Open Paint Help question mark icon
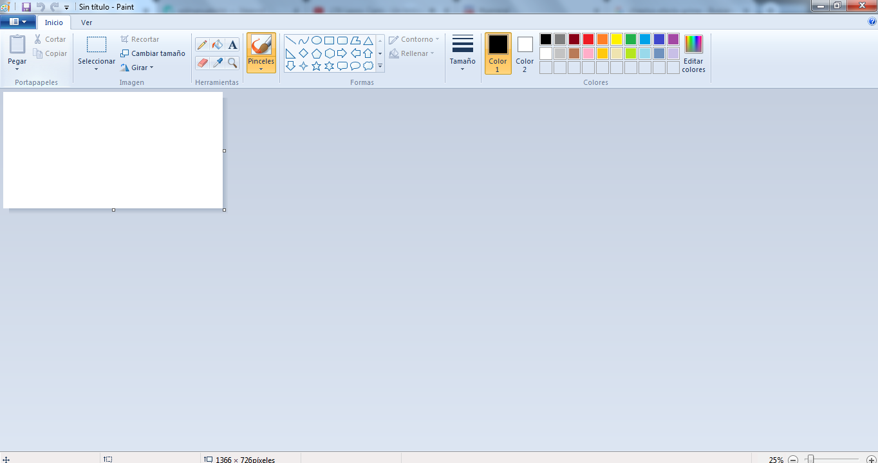The height and width of the screenshot is (463, 878). 872,21
